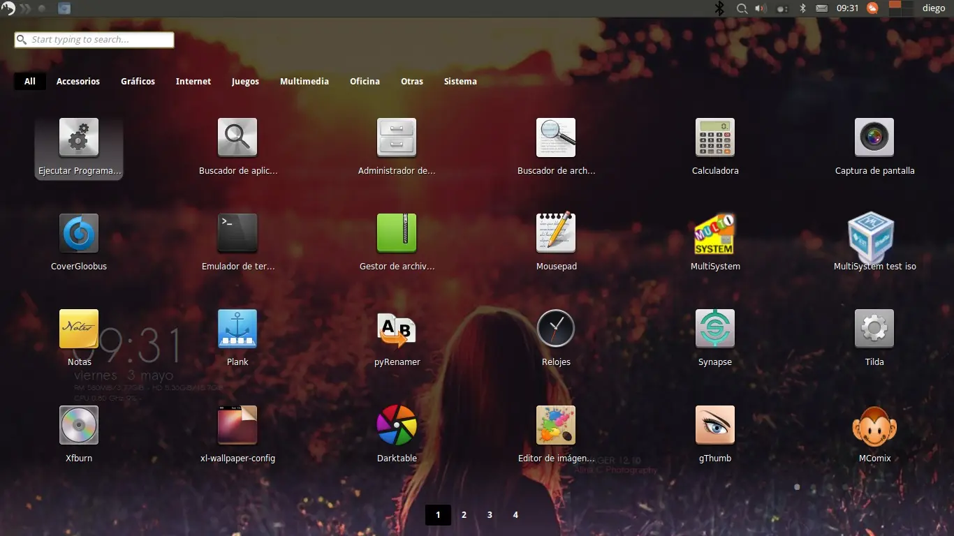Open Xfburn disc burner
Viewport: 954px width, 536px height.
pos(79,425)
